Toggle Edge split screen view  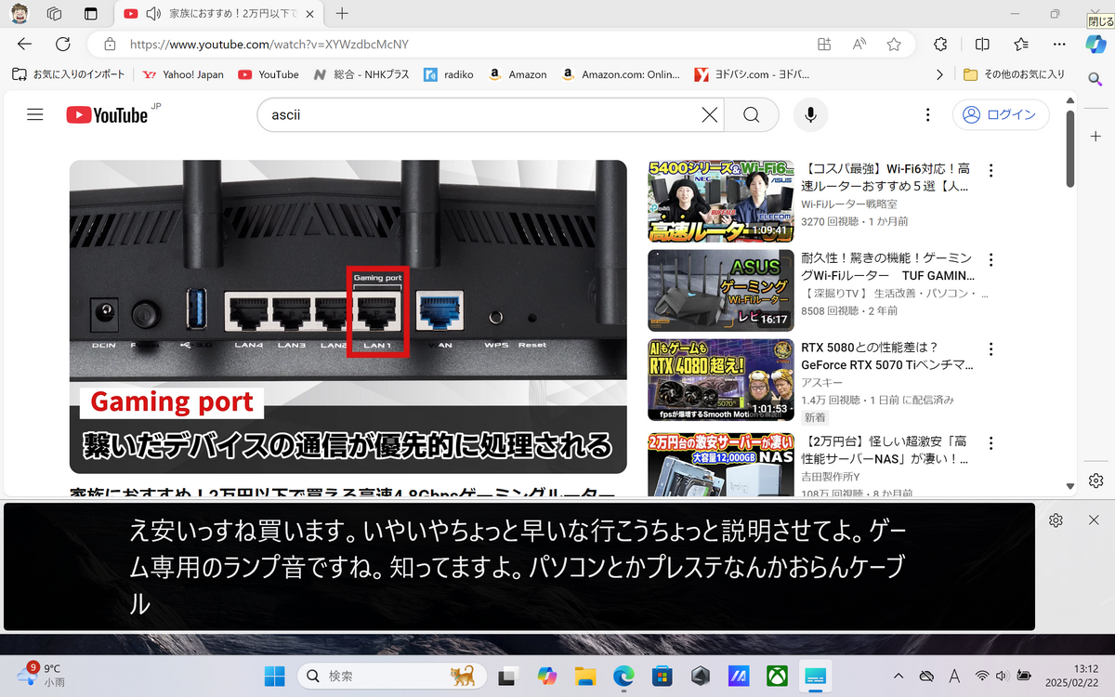(982, 44)
